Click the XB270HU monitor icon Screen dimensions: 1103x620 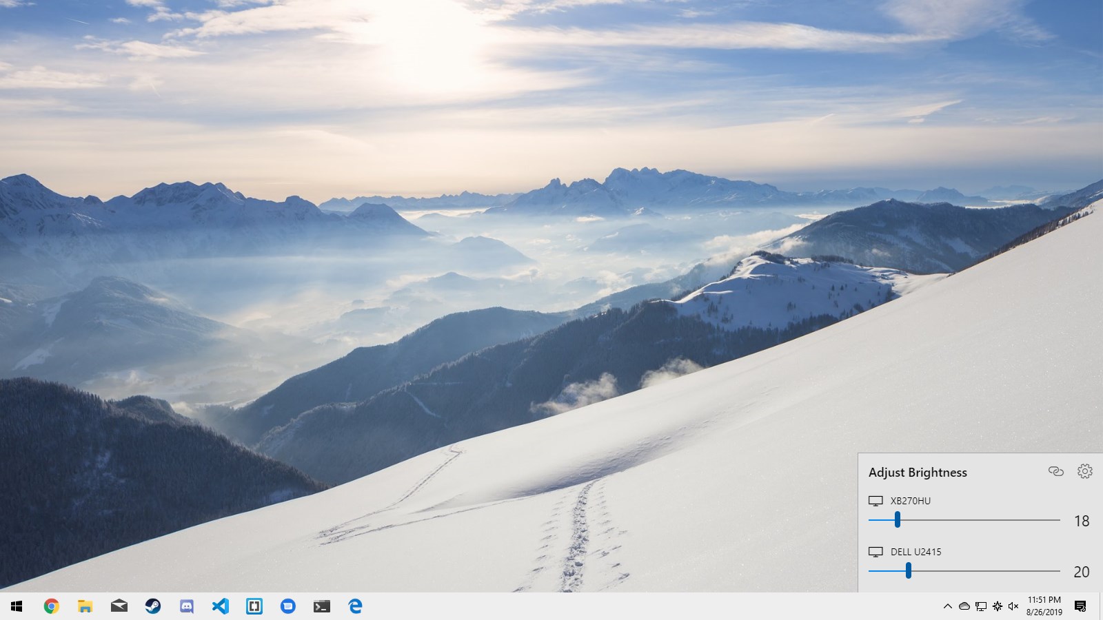coord(876,501)
